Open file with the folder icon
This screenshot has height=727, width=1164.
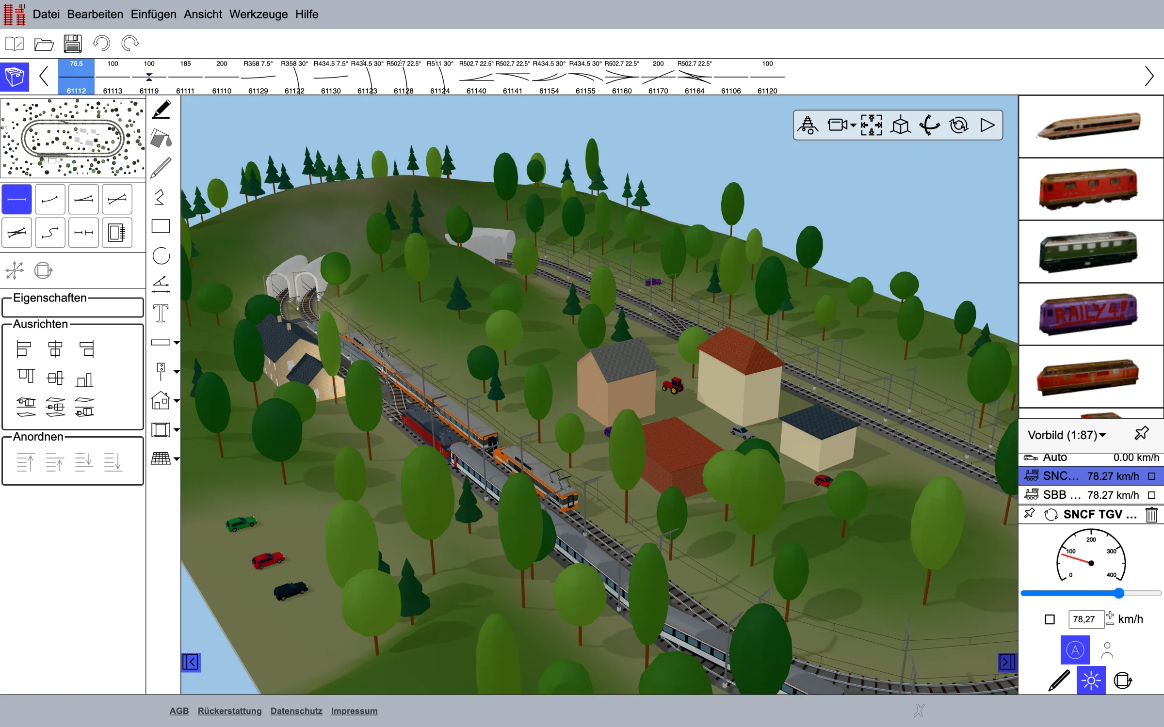click(x=44, y=44)
